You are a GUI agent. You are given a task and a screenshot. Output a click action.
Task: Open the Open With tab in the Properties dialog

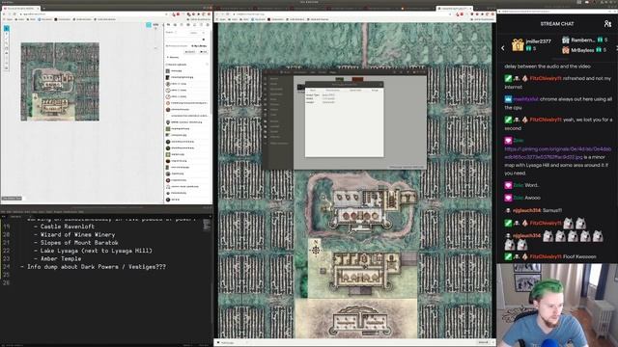coord(355,90)
